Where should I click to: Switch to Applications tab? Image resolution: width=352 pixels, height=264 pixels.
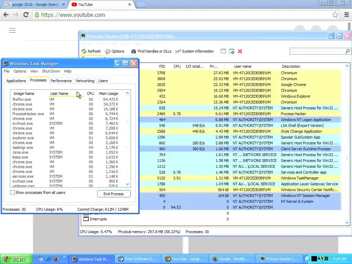[16, 81]
